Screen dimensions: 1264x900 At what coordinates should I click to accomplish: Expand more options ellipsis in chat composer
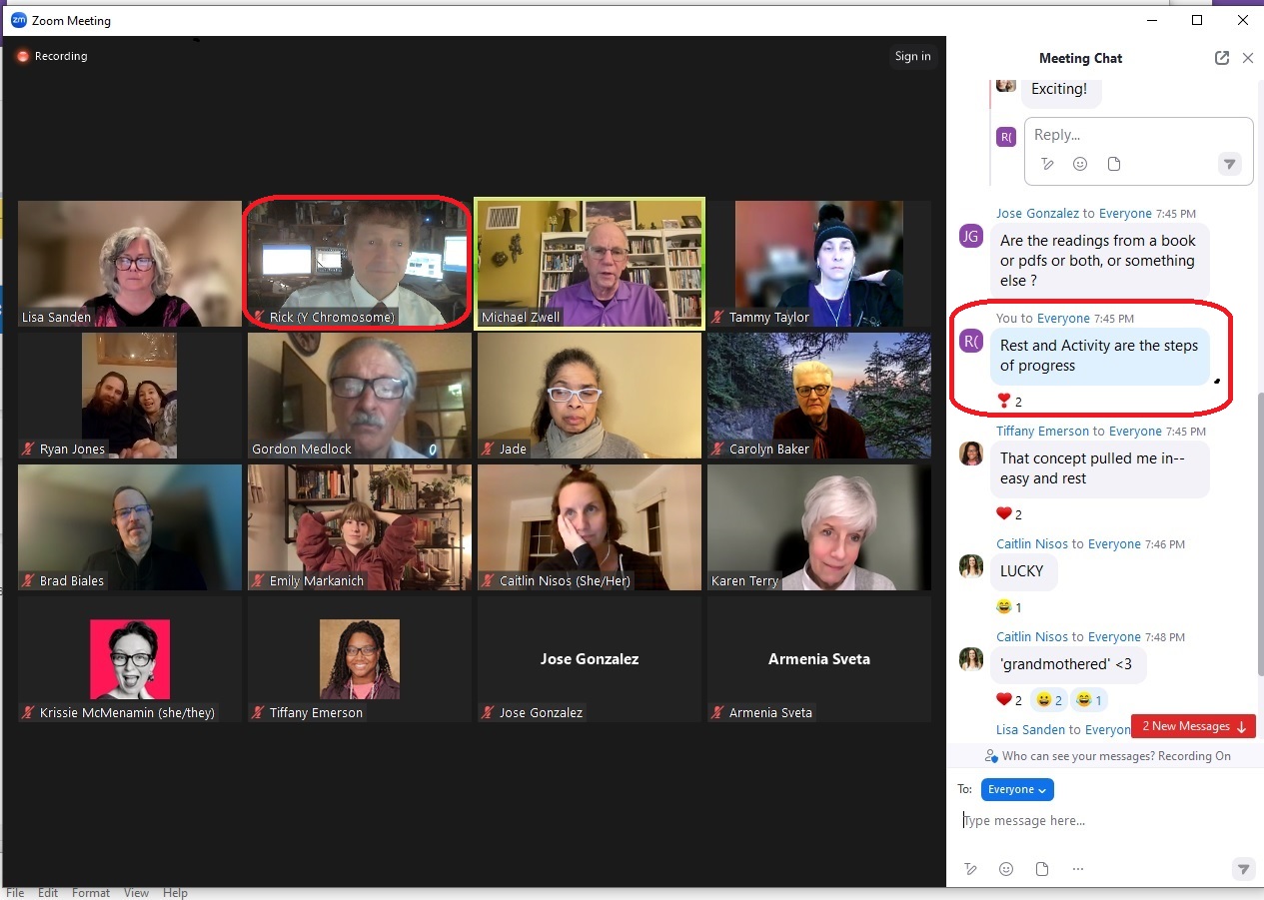tap(1078, 869)
